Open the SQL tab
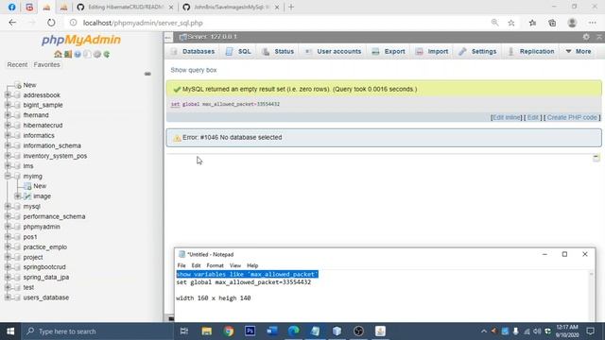 (x=238, y=51)
